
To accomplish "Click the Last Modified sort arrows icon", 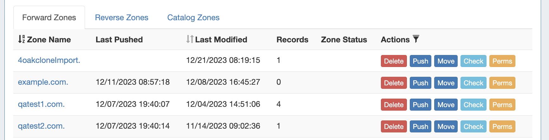I will 190,39.
